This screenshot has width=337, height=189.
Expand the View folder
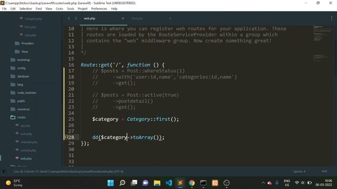(x=24, y=51)
